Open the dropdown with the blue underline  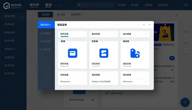pos(73,34)
